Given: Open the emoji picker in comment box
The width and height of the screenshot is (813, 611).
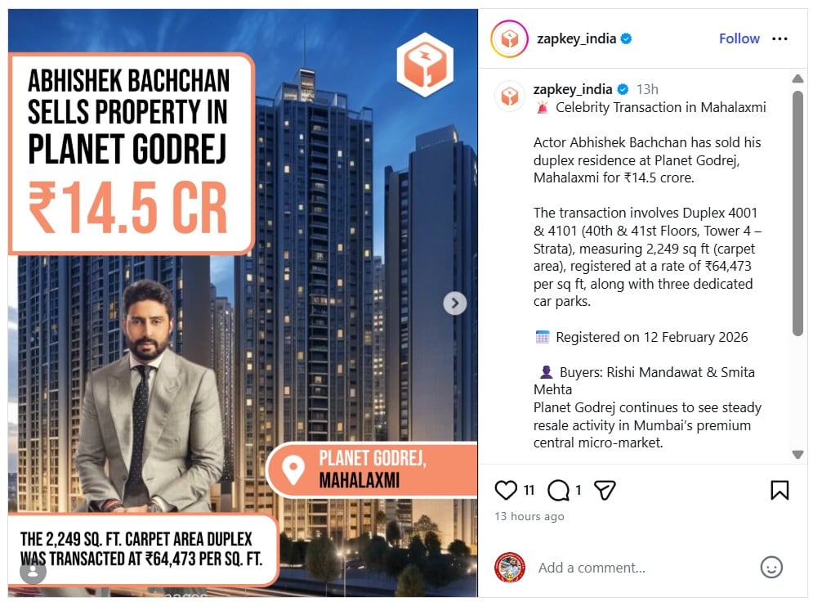Looking at the screenshot, I should pyautogui.click(x=771, y=567).
